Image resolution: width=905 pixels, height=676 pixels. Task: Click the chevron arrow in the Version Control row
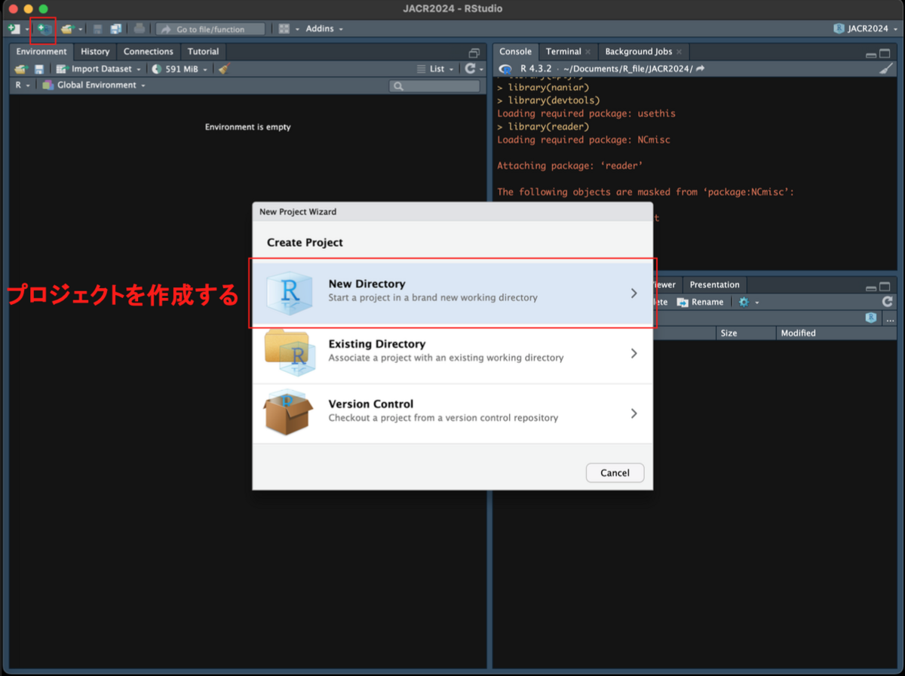click(633, 413)
